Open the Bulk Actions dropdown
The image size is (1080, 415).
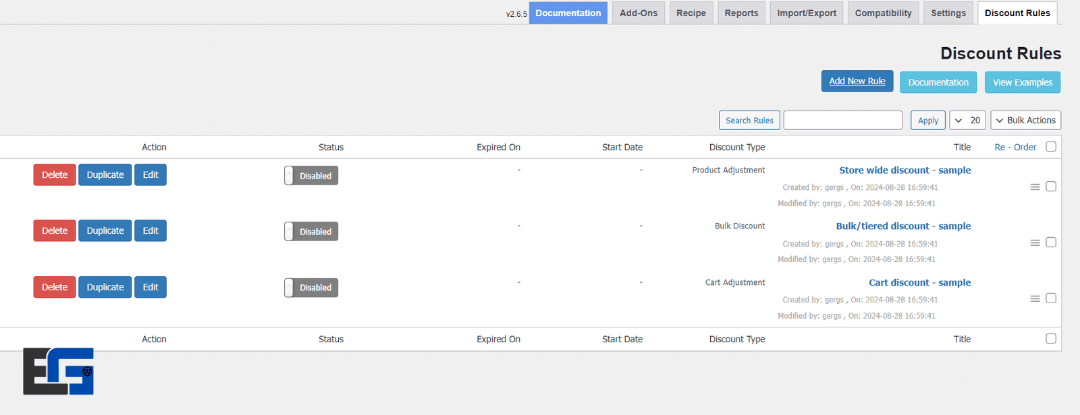tap(1025, 121)
